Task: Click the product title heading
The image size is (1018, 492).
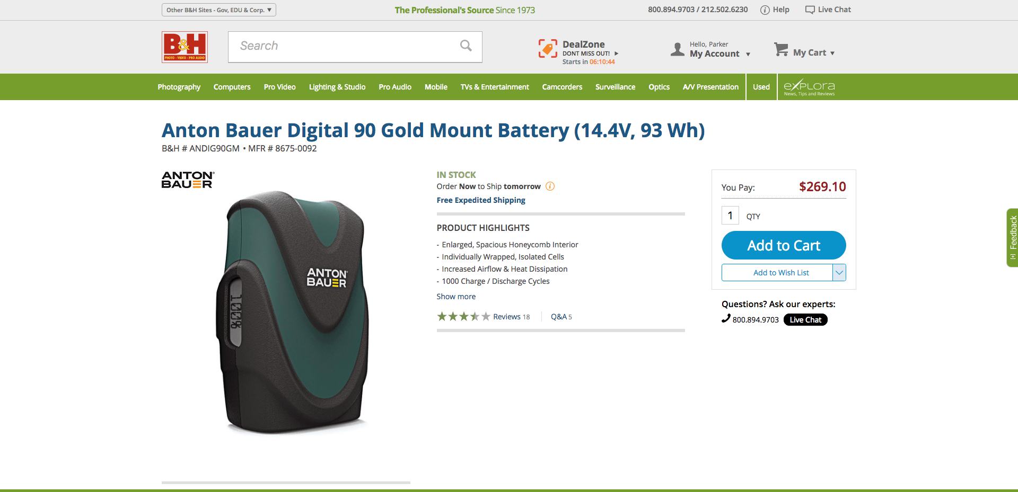Action: click(x=433, y=130)
